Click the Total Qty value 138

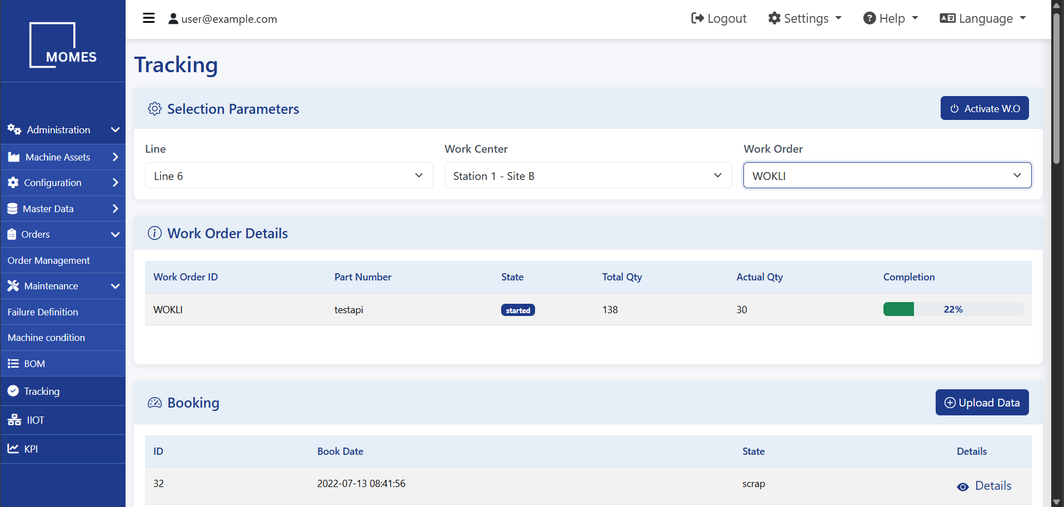point(610,310)
